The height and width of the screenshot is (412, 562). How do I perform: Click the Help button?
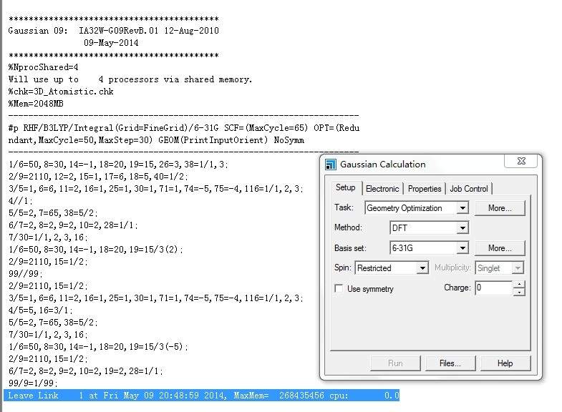coord(505,363)
